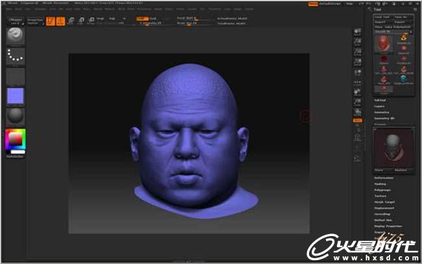Click Save As in the Tool palette
The width and height of the screenshot is (422, 264).
(403, 17)
